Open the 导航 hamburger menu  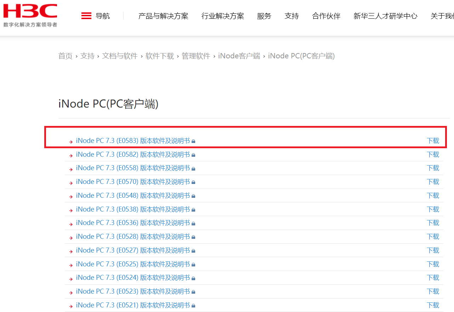click(x=95, y=16)
